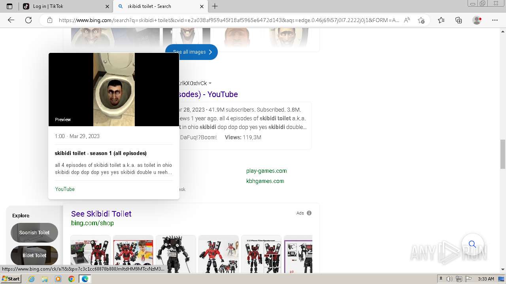Viewport: 506px width, 284px height.
Task: Open the media player taskbar icon
Action: click(x=58, y=279)
